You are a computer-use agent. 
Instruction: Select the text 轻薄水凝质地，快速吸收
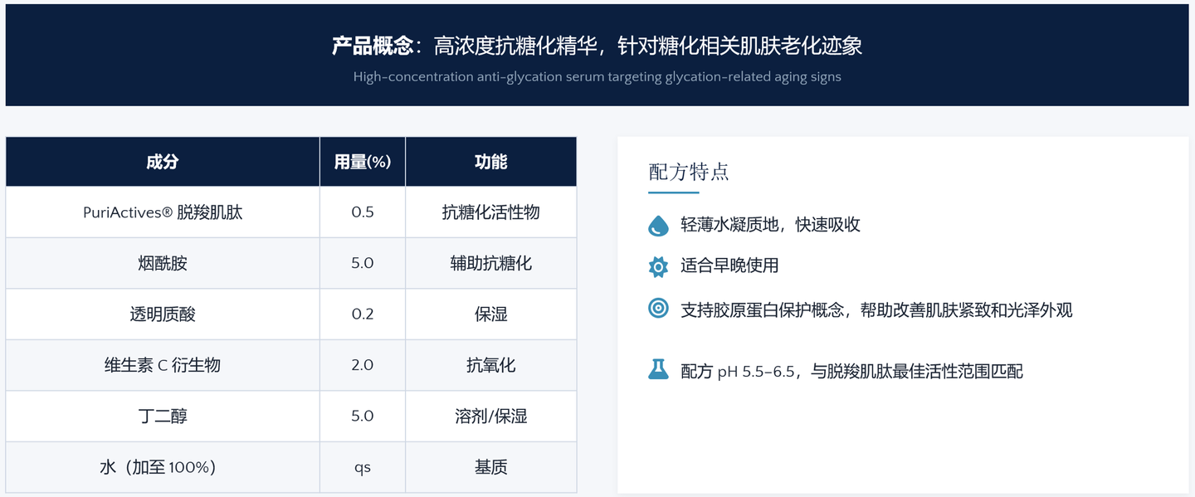click(x=771, y=225)
